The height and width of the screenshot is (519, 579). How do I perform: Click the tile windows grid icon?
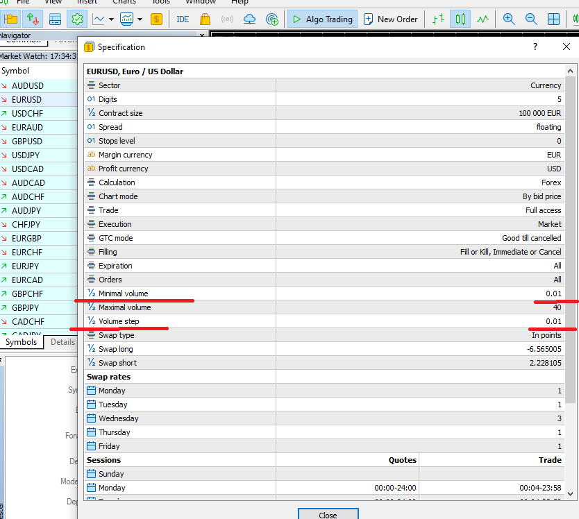click(553, 19)
